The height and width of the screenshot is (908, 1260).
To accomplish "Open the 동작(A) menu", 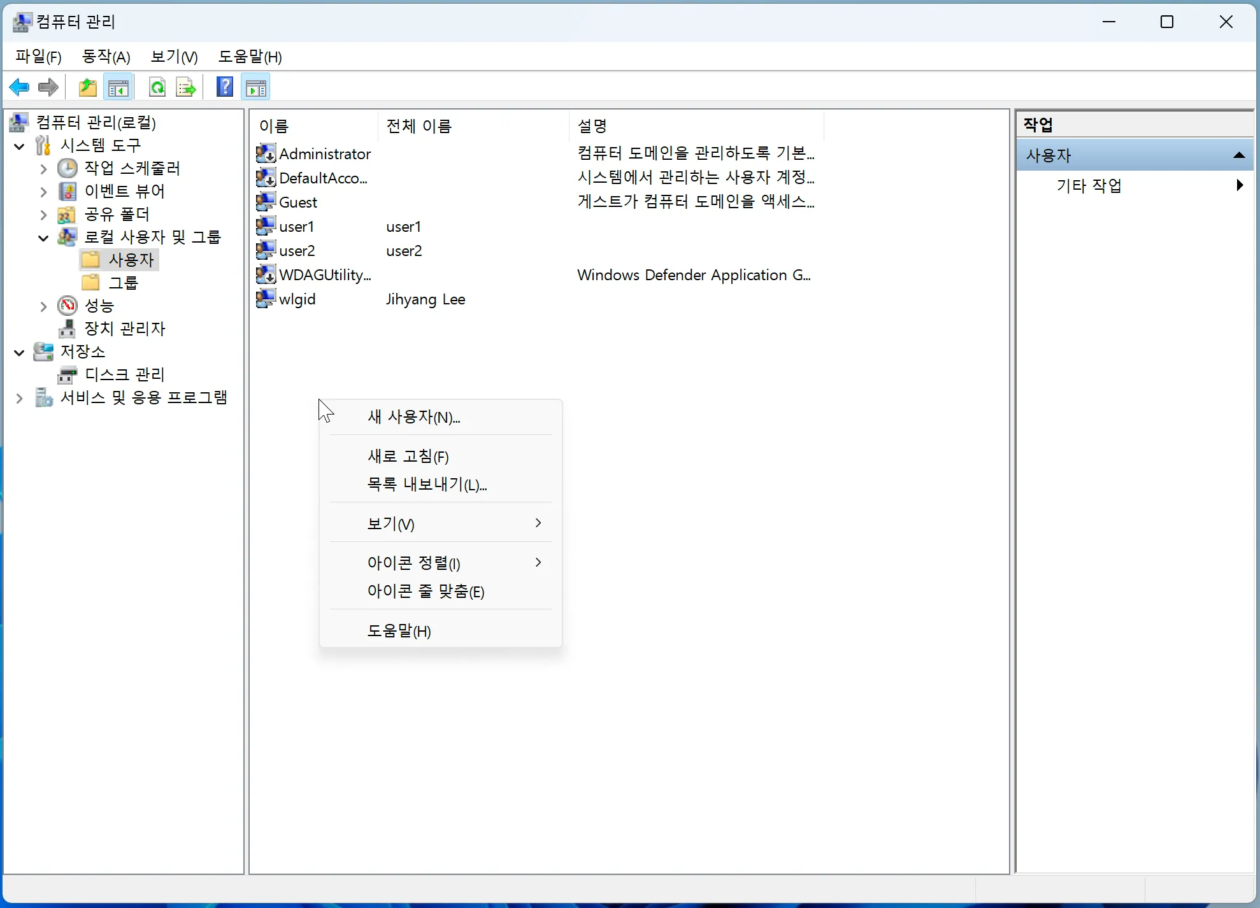I will [x=106, y=57].
